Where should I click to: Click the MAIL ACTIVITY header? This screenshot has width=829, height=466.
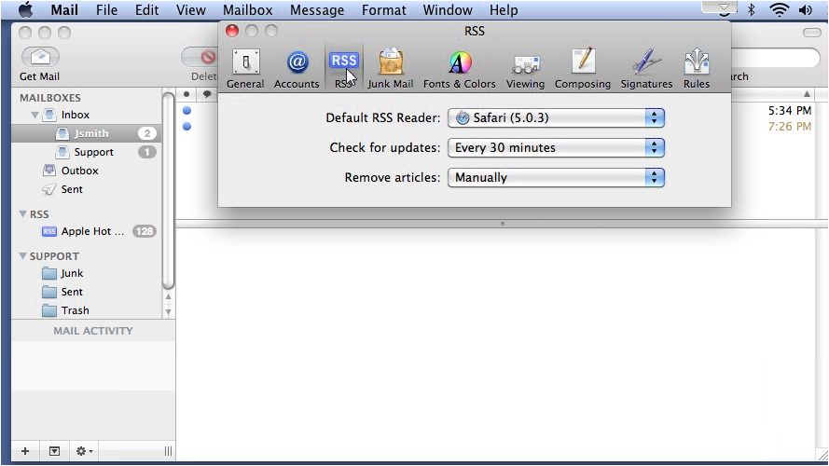click(93, 331)
